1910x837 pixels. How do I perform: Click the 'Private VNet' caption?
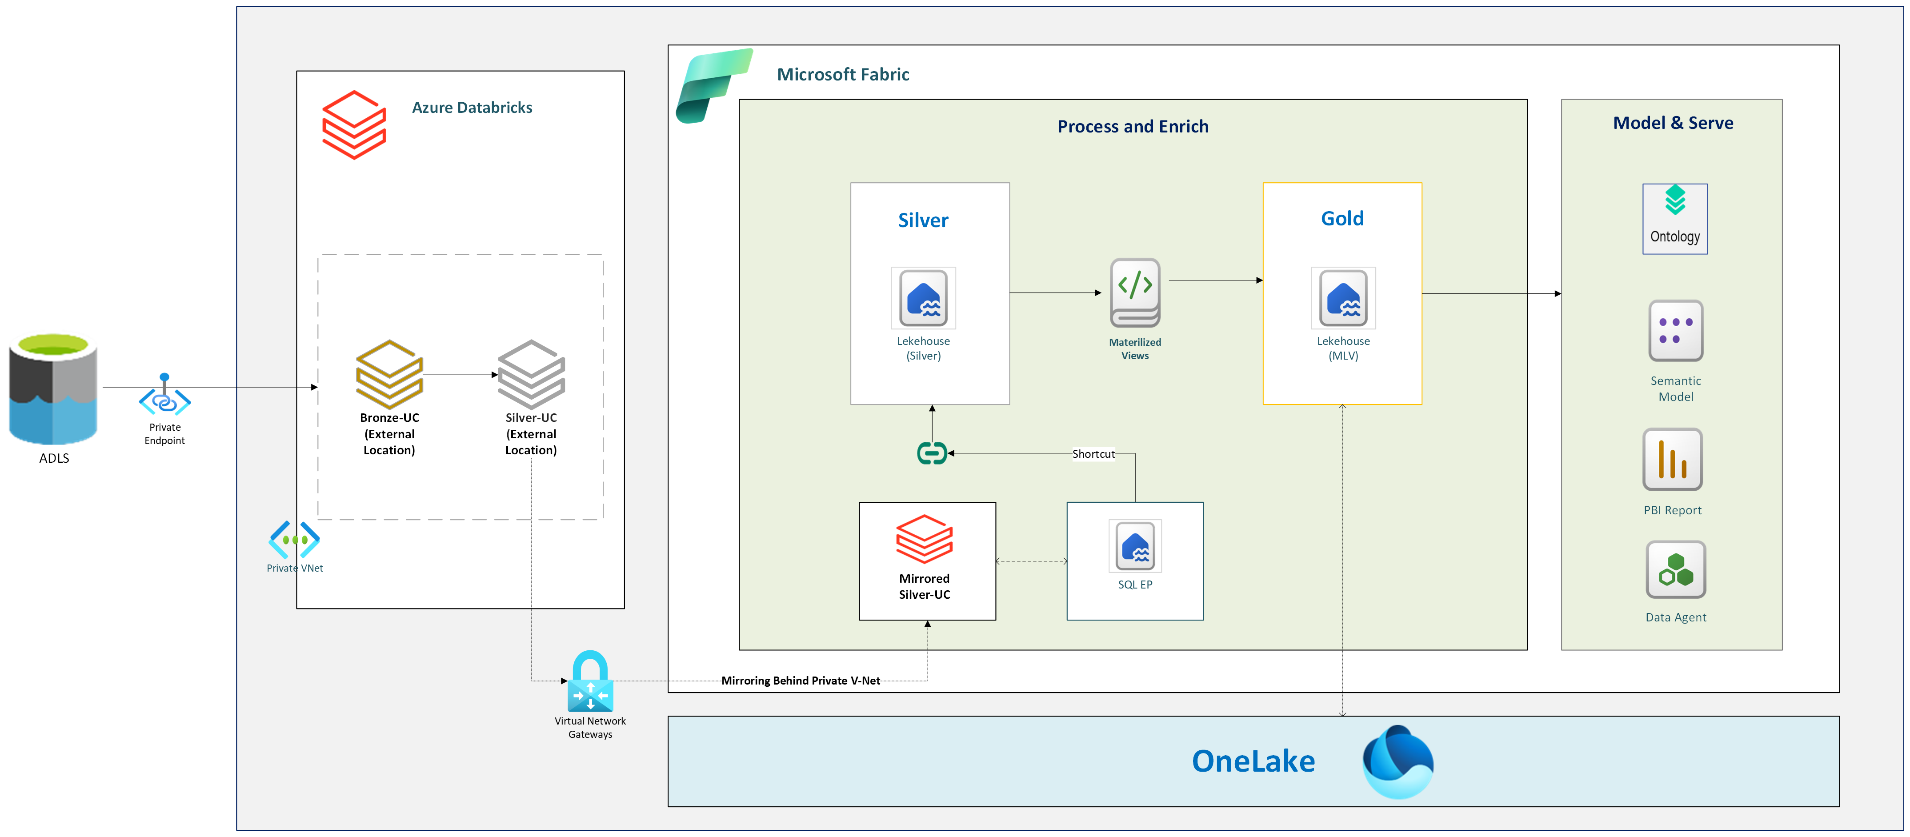(294, 568)
